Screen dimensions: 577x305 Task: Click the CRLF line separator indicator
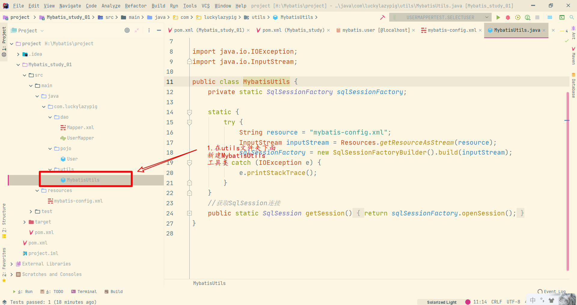[x=496, y=302]
